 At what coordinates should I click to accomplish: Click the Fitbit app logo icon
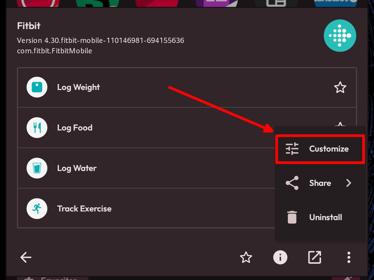tap(340, 36)
